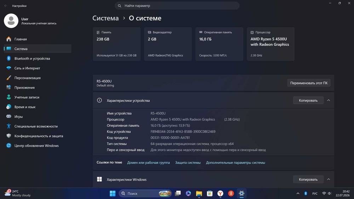Click the User account avatar

click(x=11, y=21)
